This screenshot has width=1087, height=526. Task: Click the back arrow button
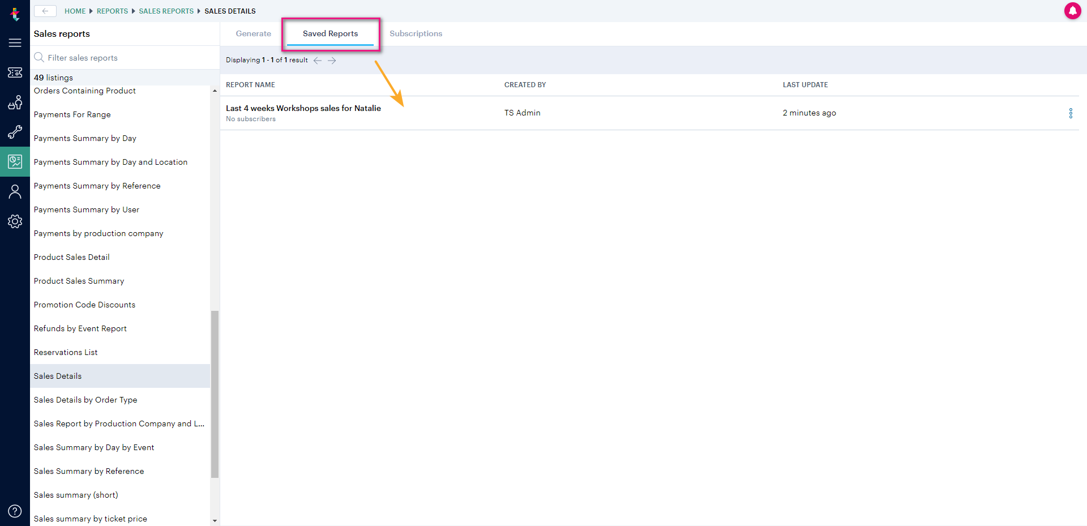45,11
